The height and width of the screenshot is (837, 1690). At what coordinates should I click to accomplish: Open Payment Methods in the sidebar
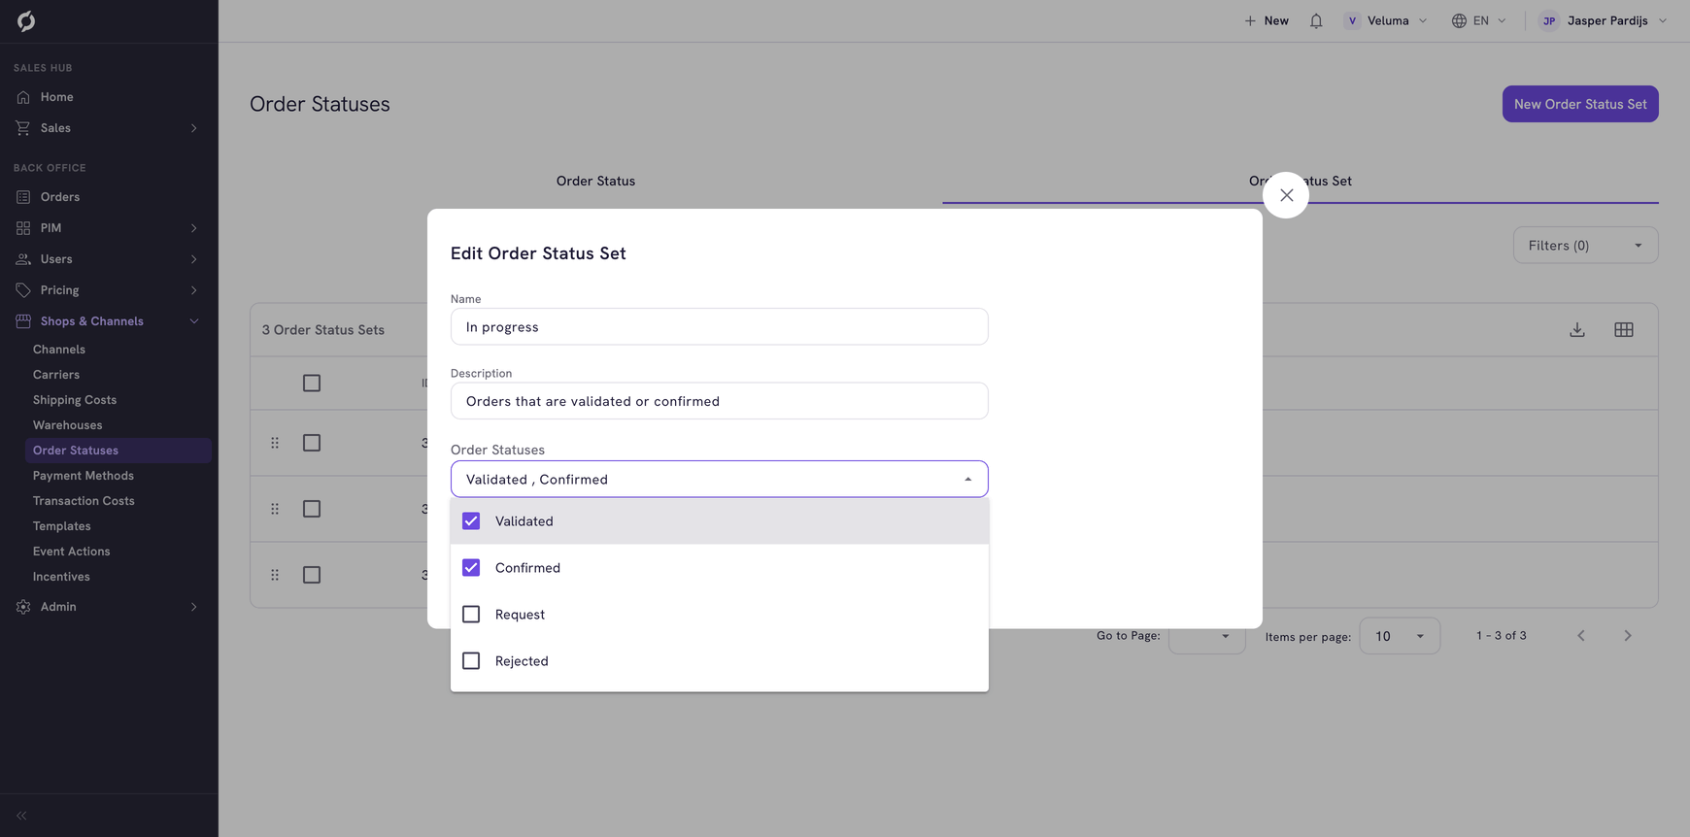[x=84, y=476]
